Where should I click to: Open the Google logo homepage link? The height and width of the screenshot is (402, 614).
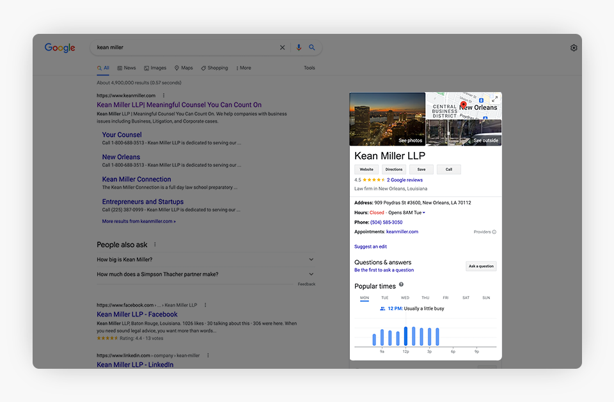pyautogui.click(x=60, y=48)
